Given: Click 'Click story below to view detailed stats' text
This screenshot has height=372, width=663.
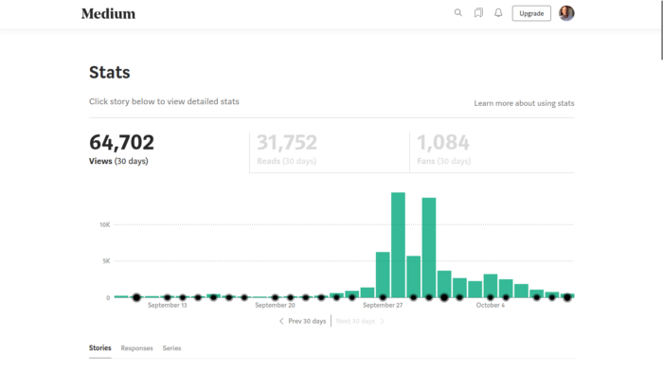Looking at the screenshot, I should (x=164, y=101).
